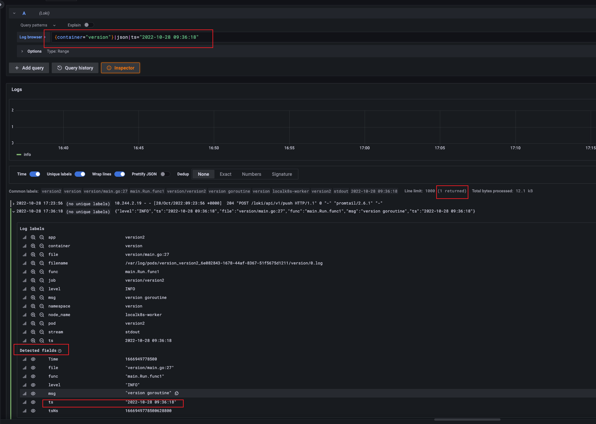Show stats for msg log label

[x=25, y=298]
